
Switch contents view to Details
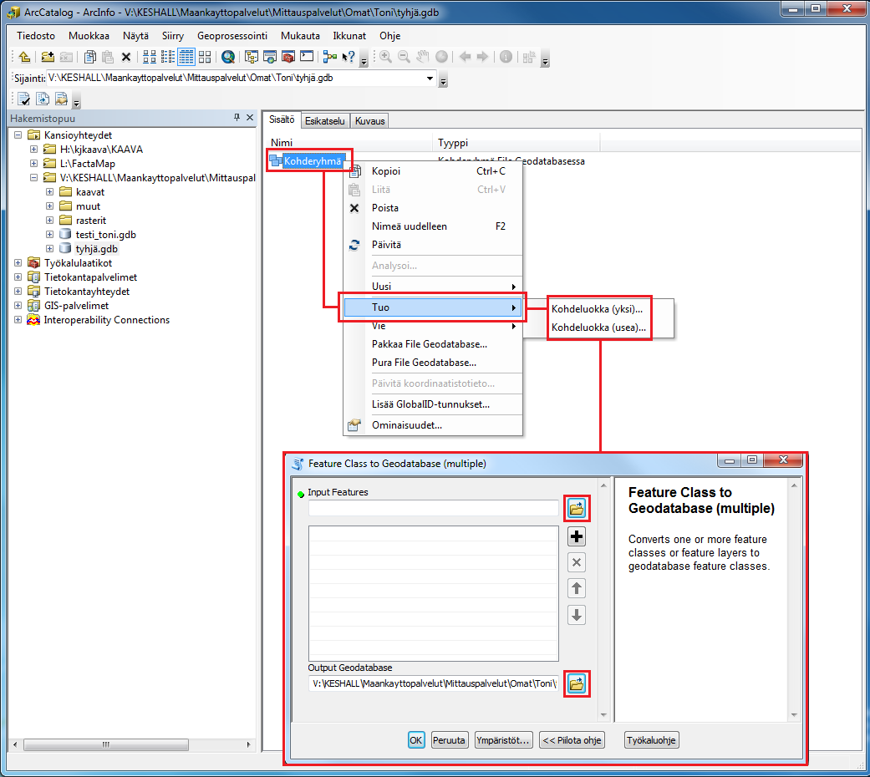click(x=186, y=57)
